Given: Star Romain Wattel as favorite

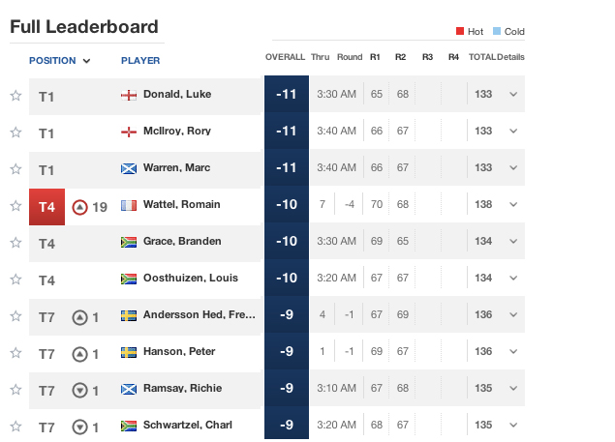Looking at the screenshot, I should [x=15, y=206].
